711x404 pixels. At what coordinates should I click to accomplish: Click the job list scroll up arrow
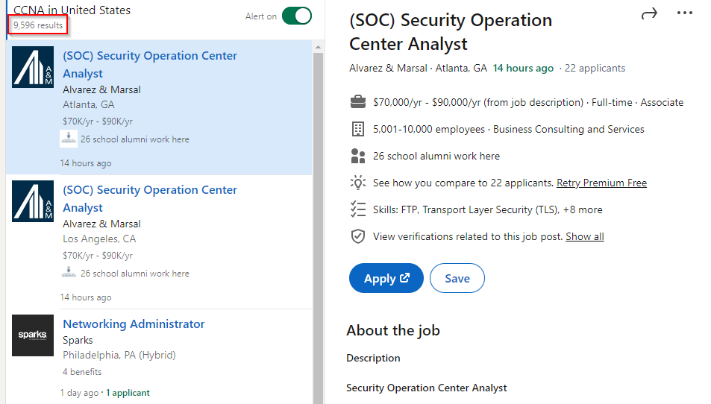pos(318,47)
